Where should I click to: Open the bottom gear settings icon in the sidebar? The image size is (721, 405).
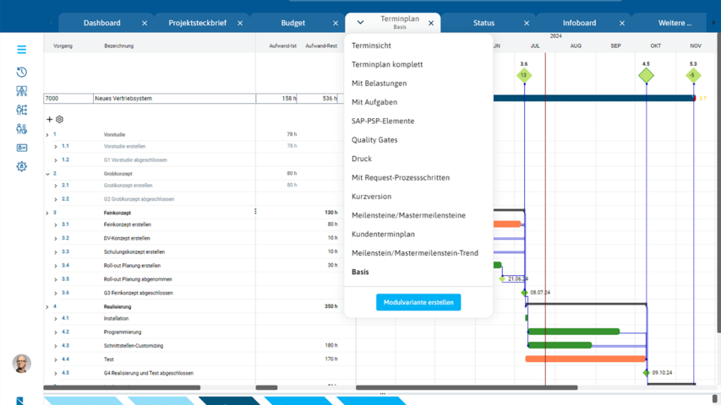[x=22, y=166]
